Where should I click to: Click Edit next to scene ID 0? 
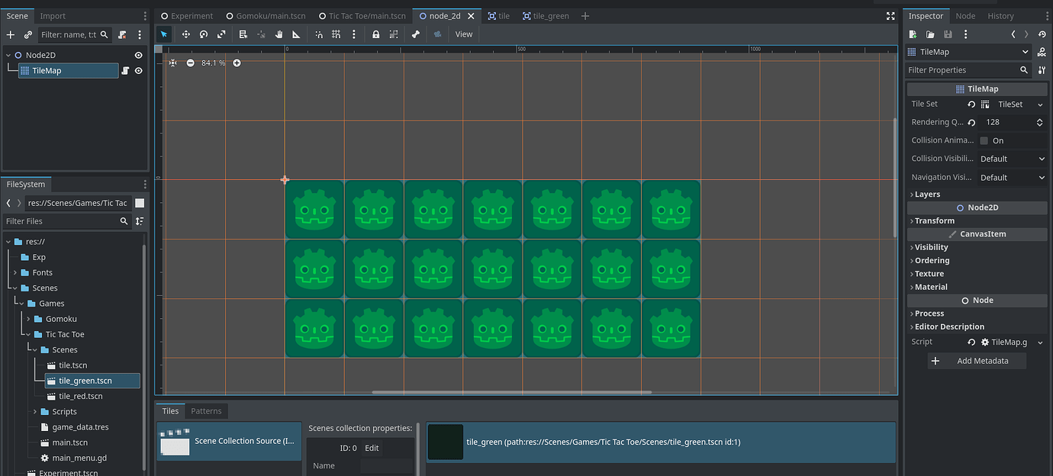click(x=372, y=448)
